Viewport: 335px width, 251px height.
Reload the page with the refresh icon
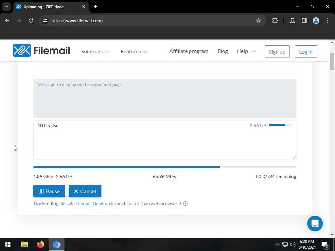31,21
